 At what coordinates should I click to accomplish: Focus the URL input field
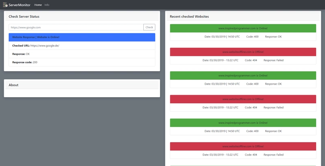76,27
